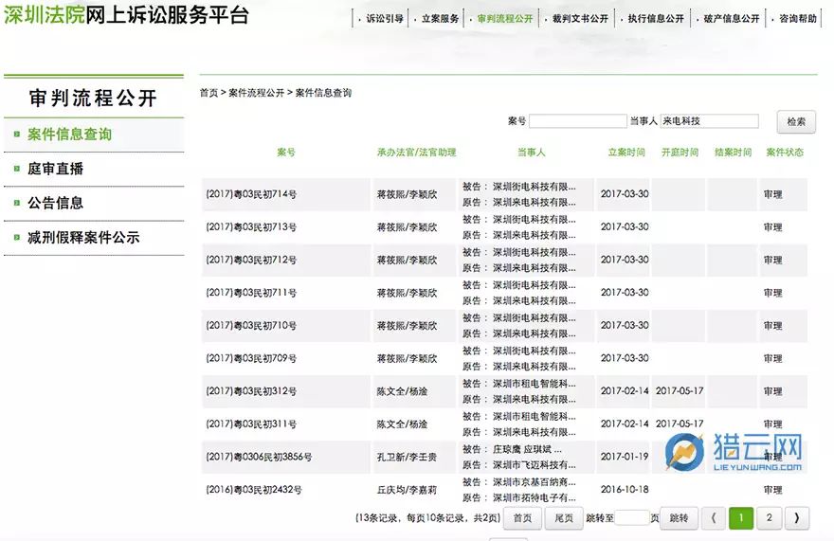Click filing date 2016-10-18

pyautogui.click(x=625, y=490)
